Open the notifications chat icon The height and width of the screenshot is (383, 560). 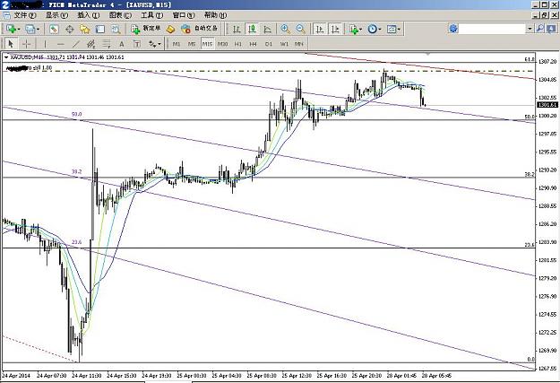point(552,29)
